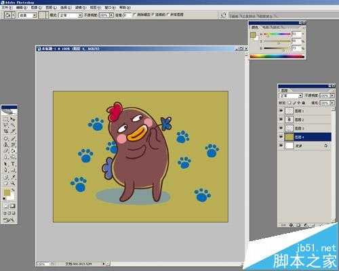This screenshot has height=271, width=339.
Task: Hide layer 图层 3 with eye icon
Action: point(281,128)
